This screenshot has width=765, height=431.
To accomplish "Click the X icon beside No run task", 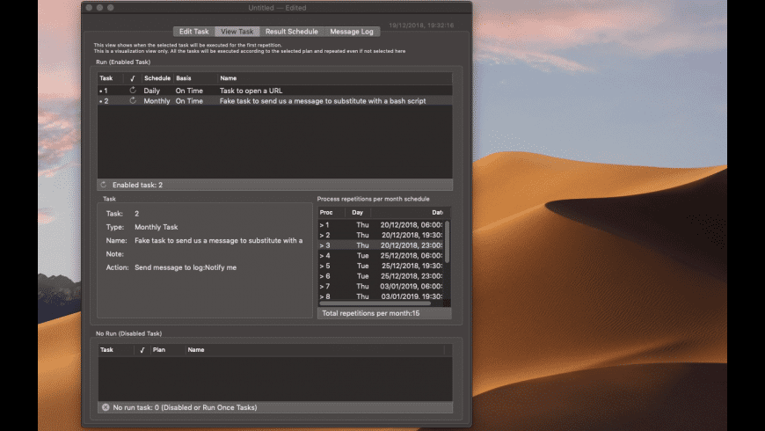I will click(x=106, y=407).
